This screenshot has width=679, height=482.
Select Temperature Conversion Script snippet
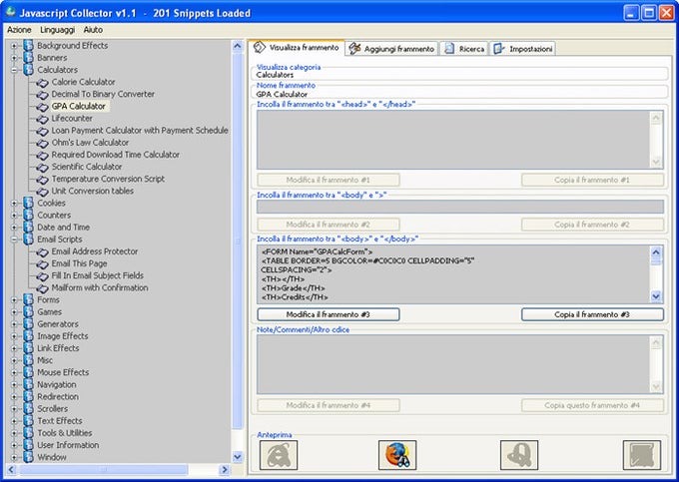coord(108,179)
